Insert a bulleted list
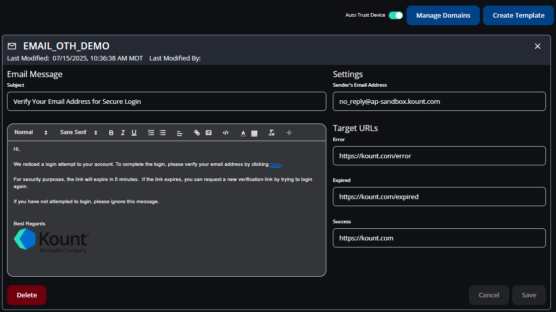Image resolution: width=556 pixels, height=312 pixels. pos(163,133)
